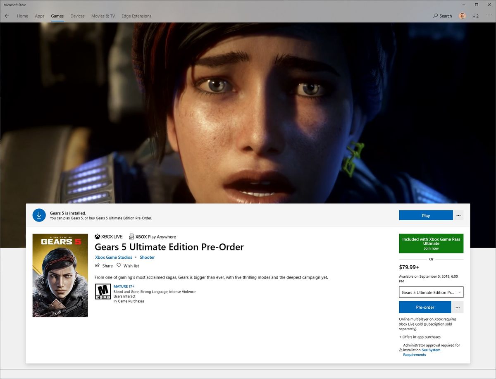Open the Gears 5 edition selection dropdown
496x379 pixels.
pos(431,292)
